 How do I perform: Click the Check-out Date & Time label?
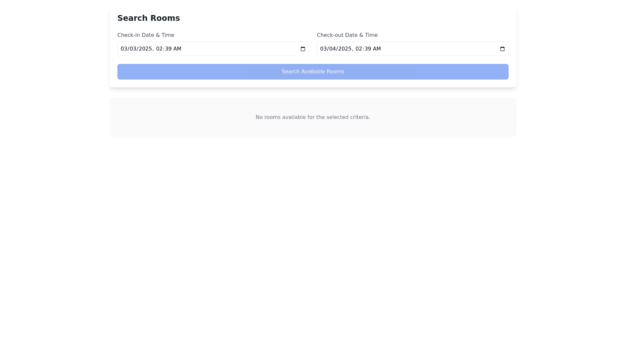coord(347,35)
